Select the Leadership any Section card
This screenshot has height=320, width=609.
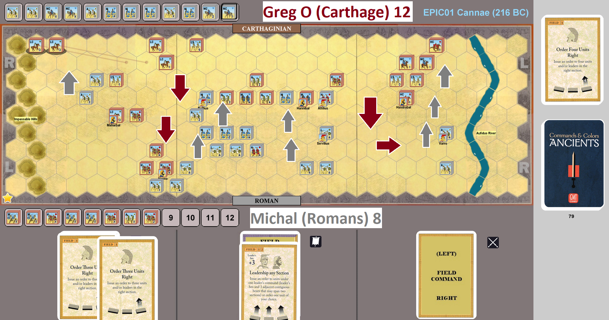[x=269, y=282]
